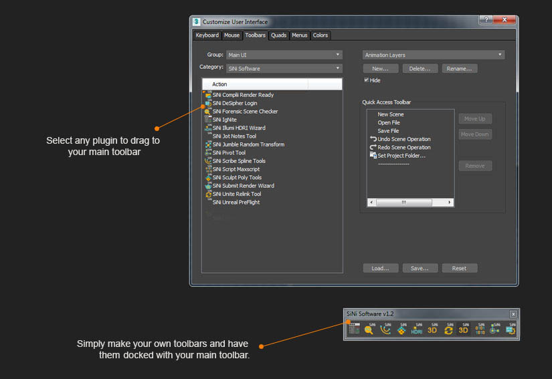Click the Move Up button
The height and width of the screenshot is (379, 552).
tap(475, 119)
